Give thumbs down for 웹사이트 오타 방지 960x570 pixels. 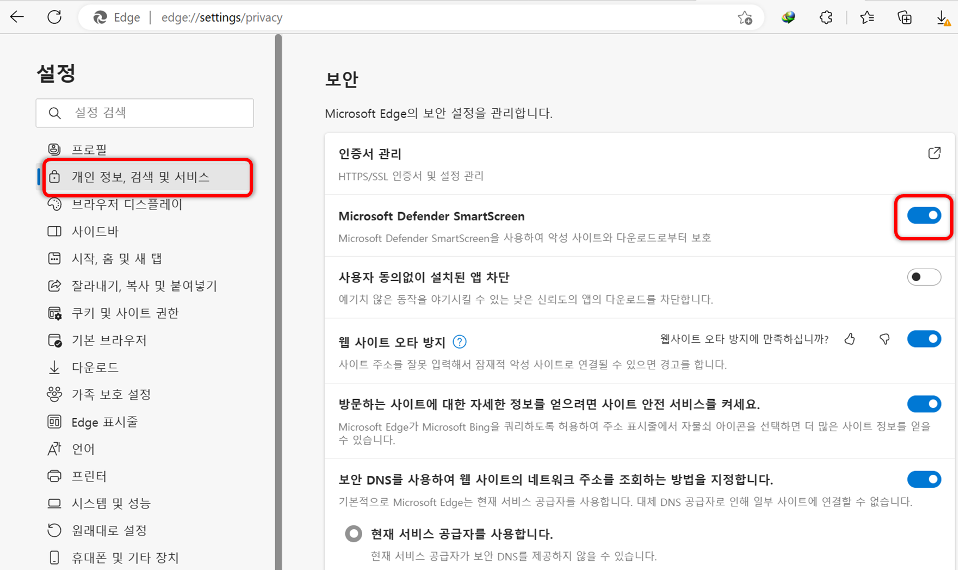point(884,339)
